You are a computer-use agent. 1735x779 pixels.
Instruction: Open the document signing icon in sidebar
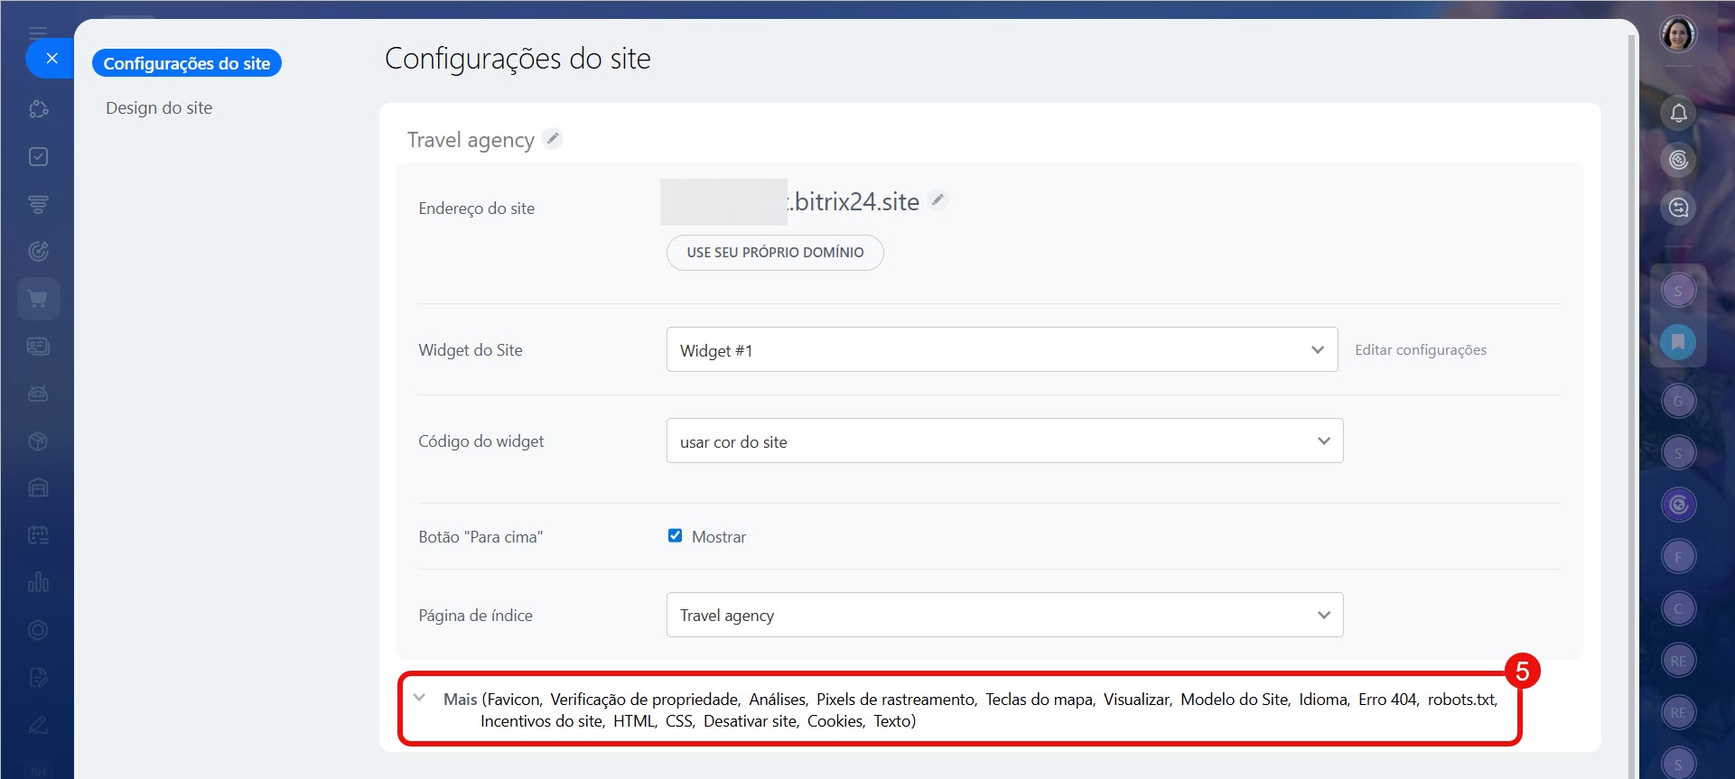point(38,677)
